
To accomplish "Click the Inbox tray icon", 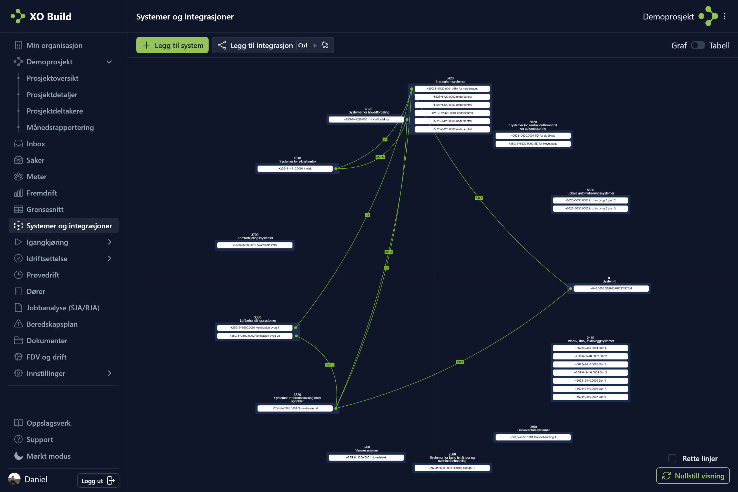I will [18, 144].
